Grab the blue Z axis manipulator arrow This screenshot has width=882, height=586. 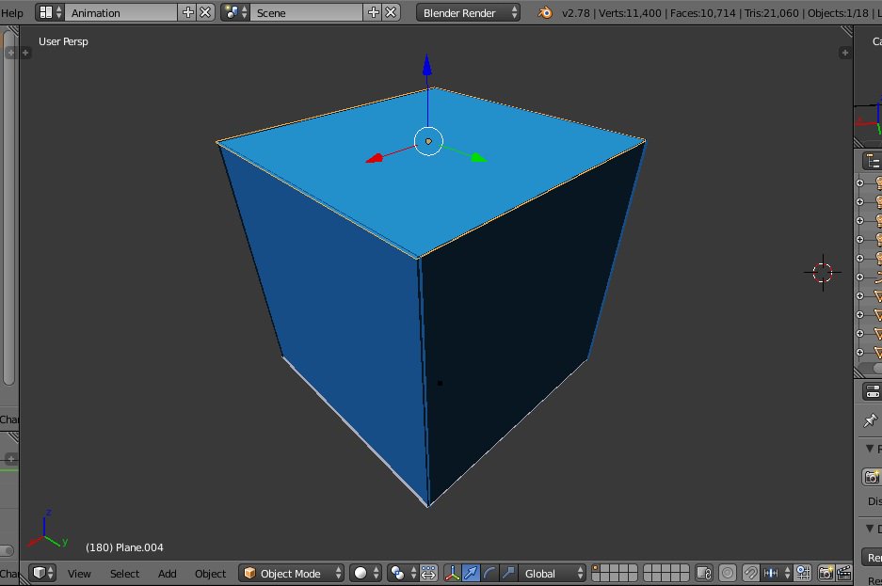pos(427,66)
